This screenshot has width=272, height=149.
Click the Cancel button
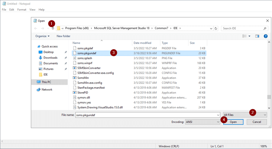[x=257, y=122]
